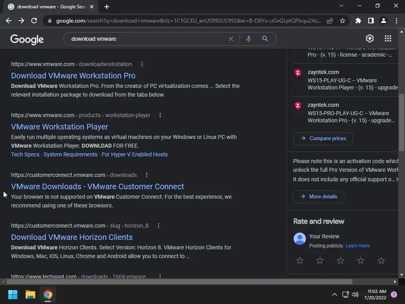The width and height of the screenshot is (405, 304).
Task: Reload the current page
Action: 34,21
